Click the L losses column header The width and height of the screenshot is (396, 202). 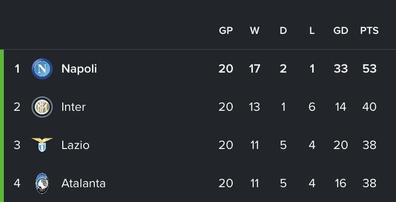click(x=312, y=31)
